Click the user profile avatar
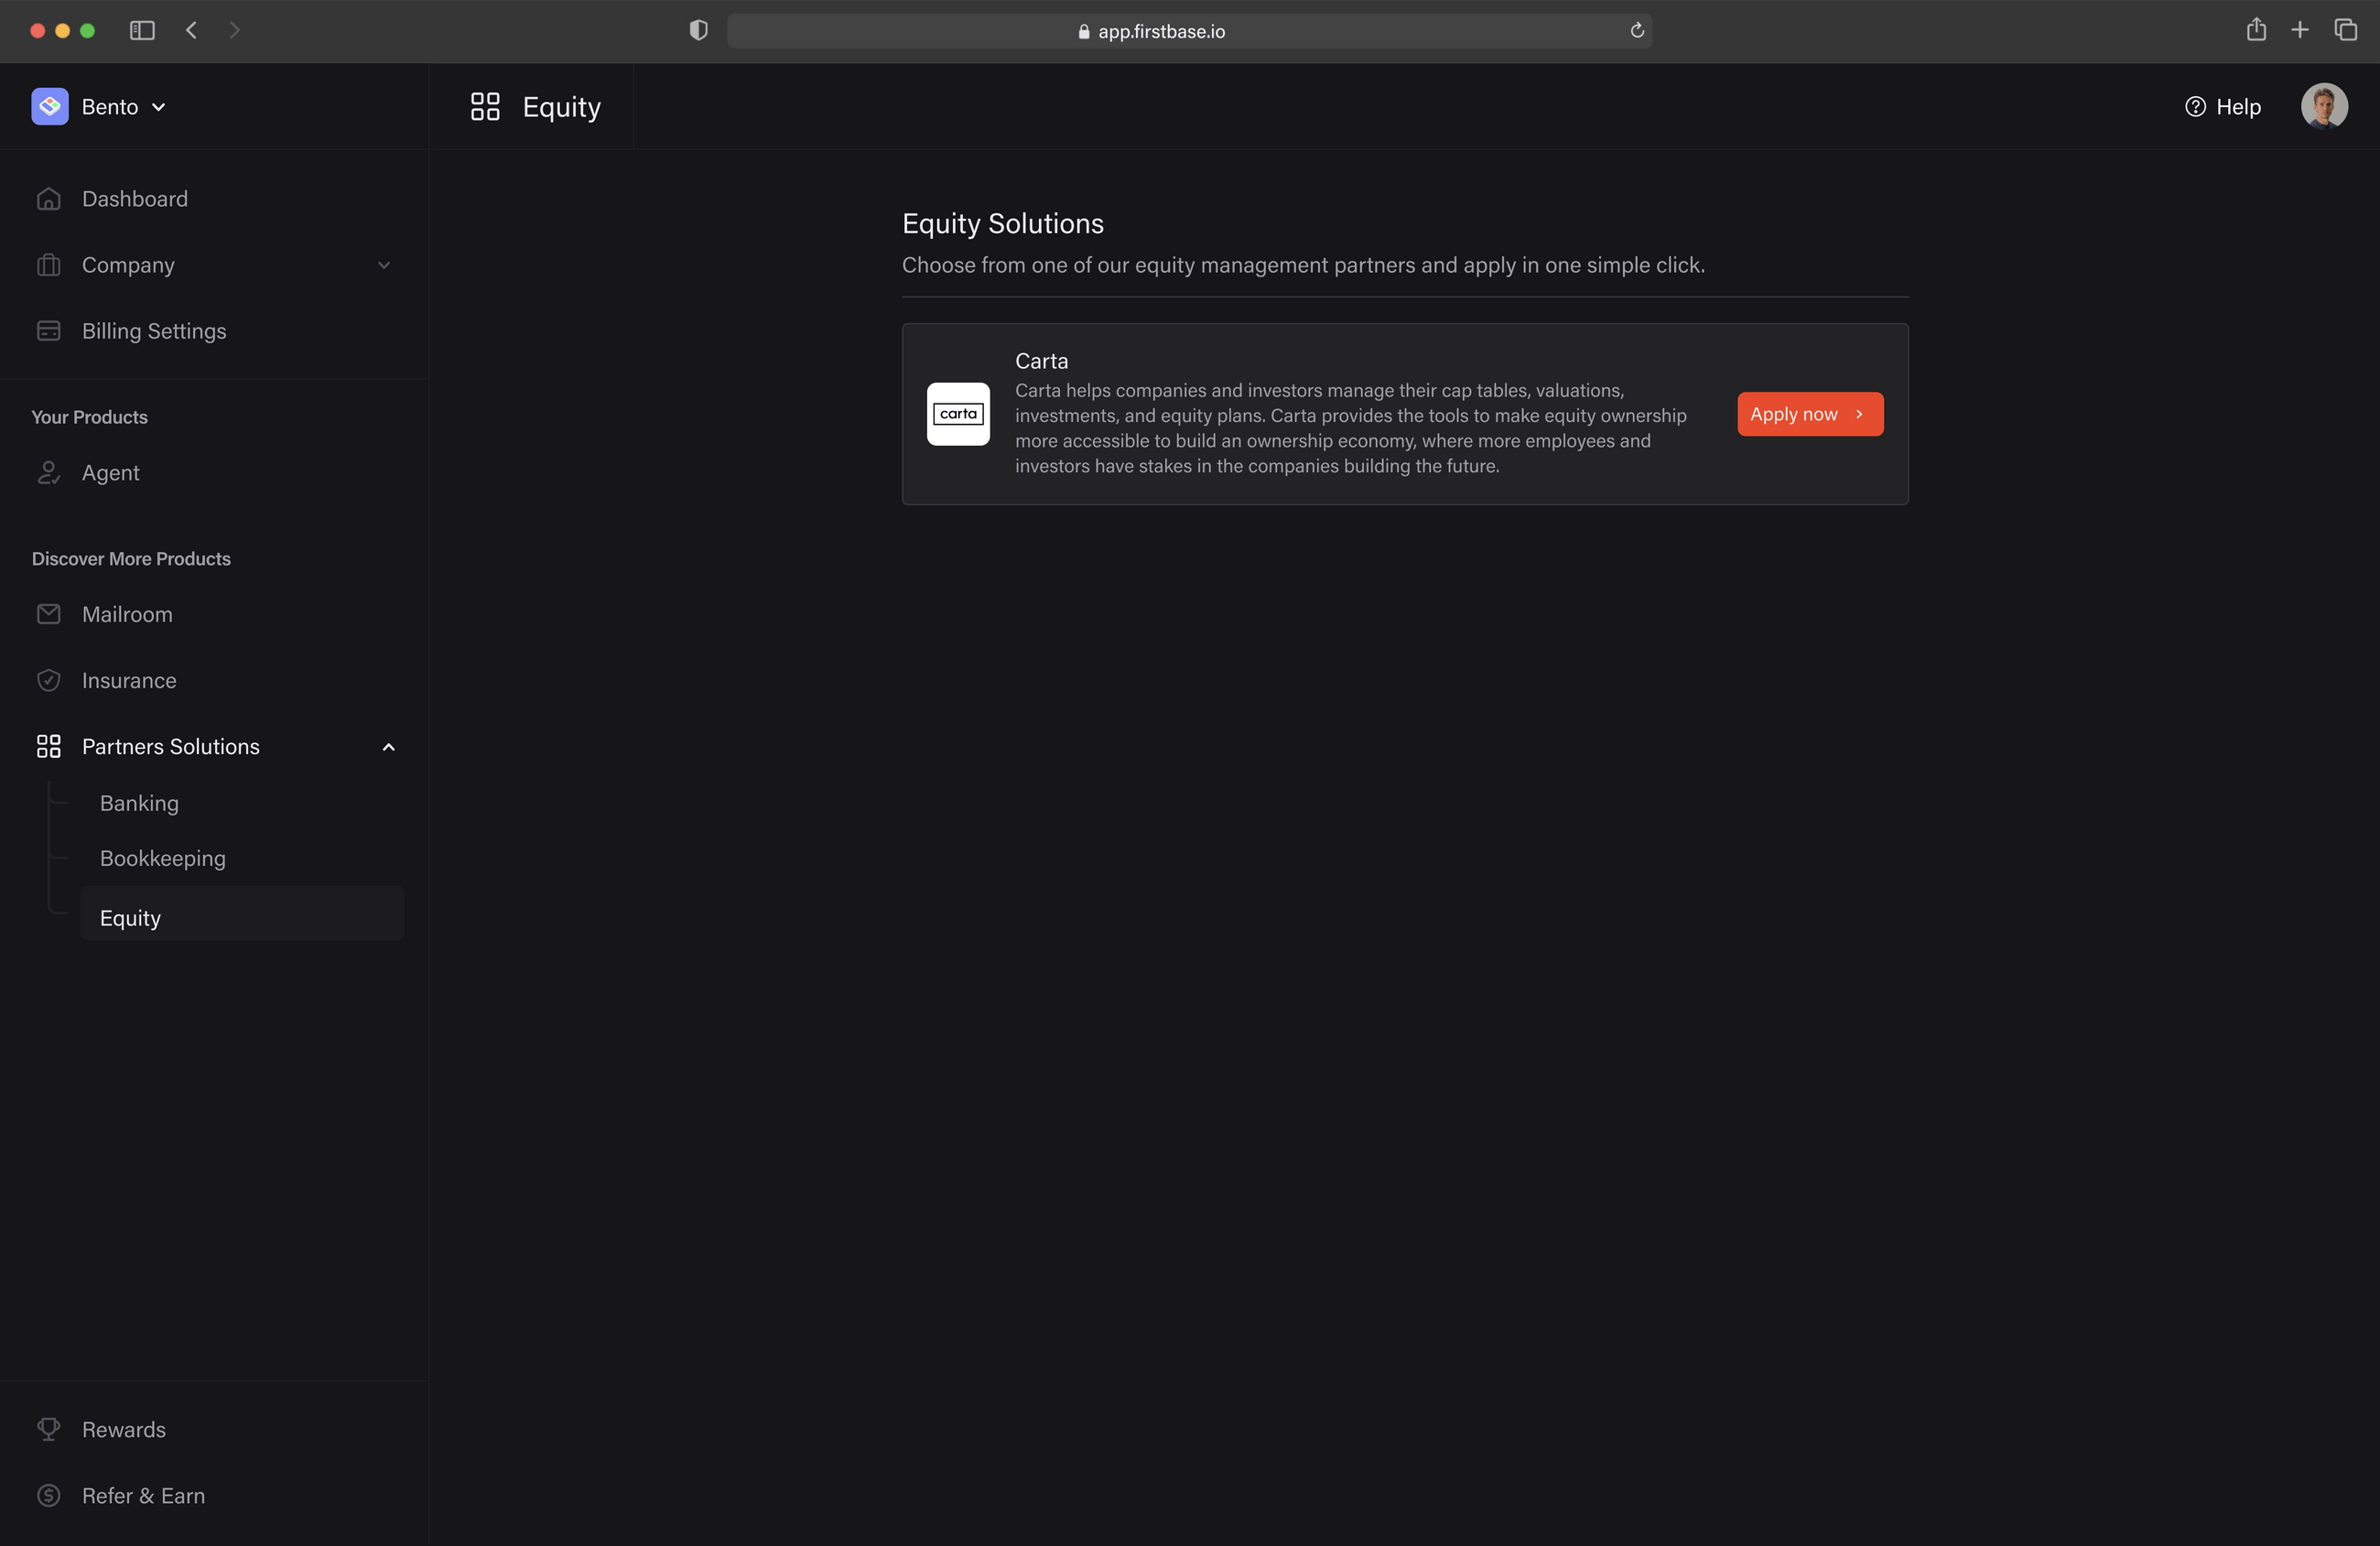This screenshot has height=1546, width=2380. coord(2324,106)
